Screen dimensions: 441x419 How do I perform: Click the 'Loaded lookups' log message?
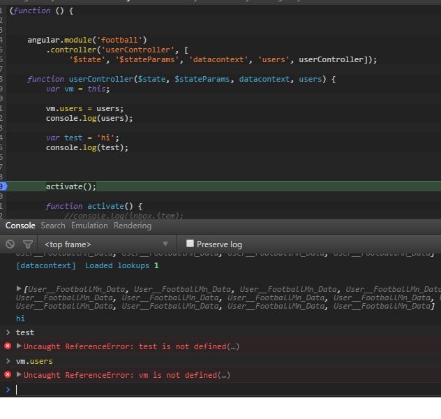(x=117, y=265)
